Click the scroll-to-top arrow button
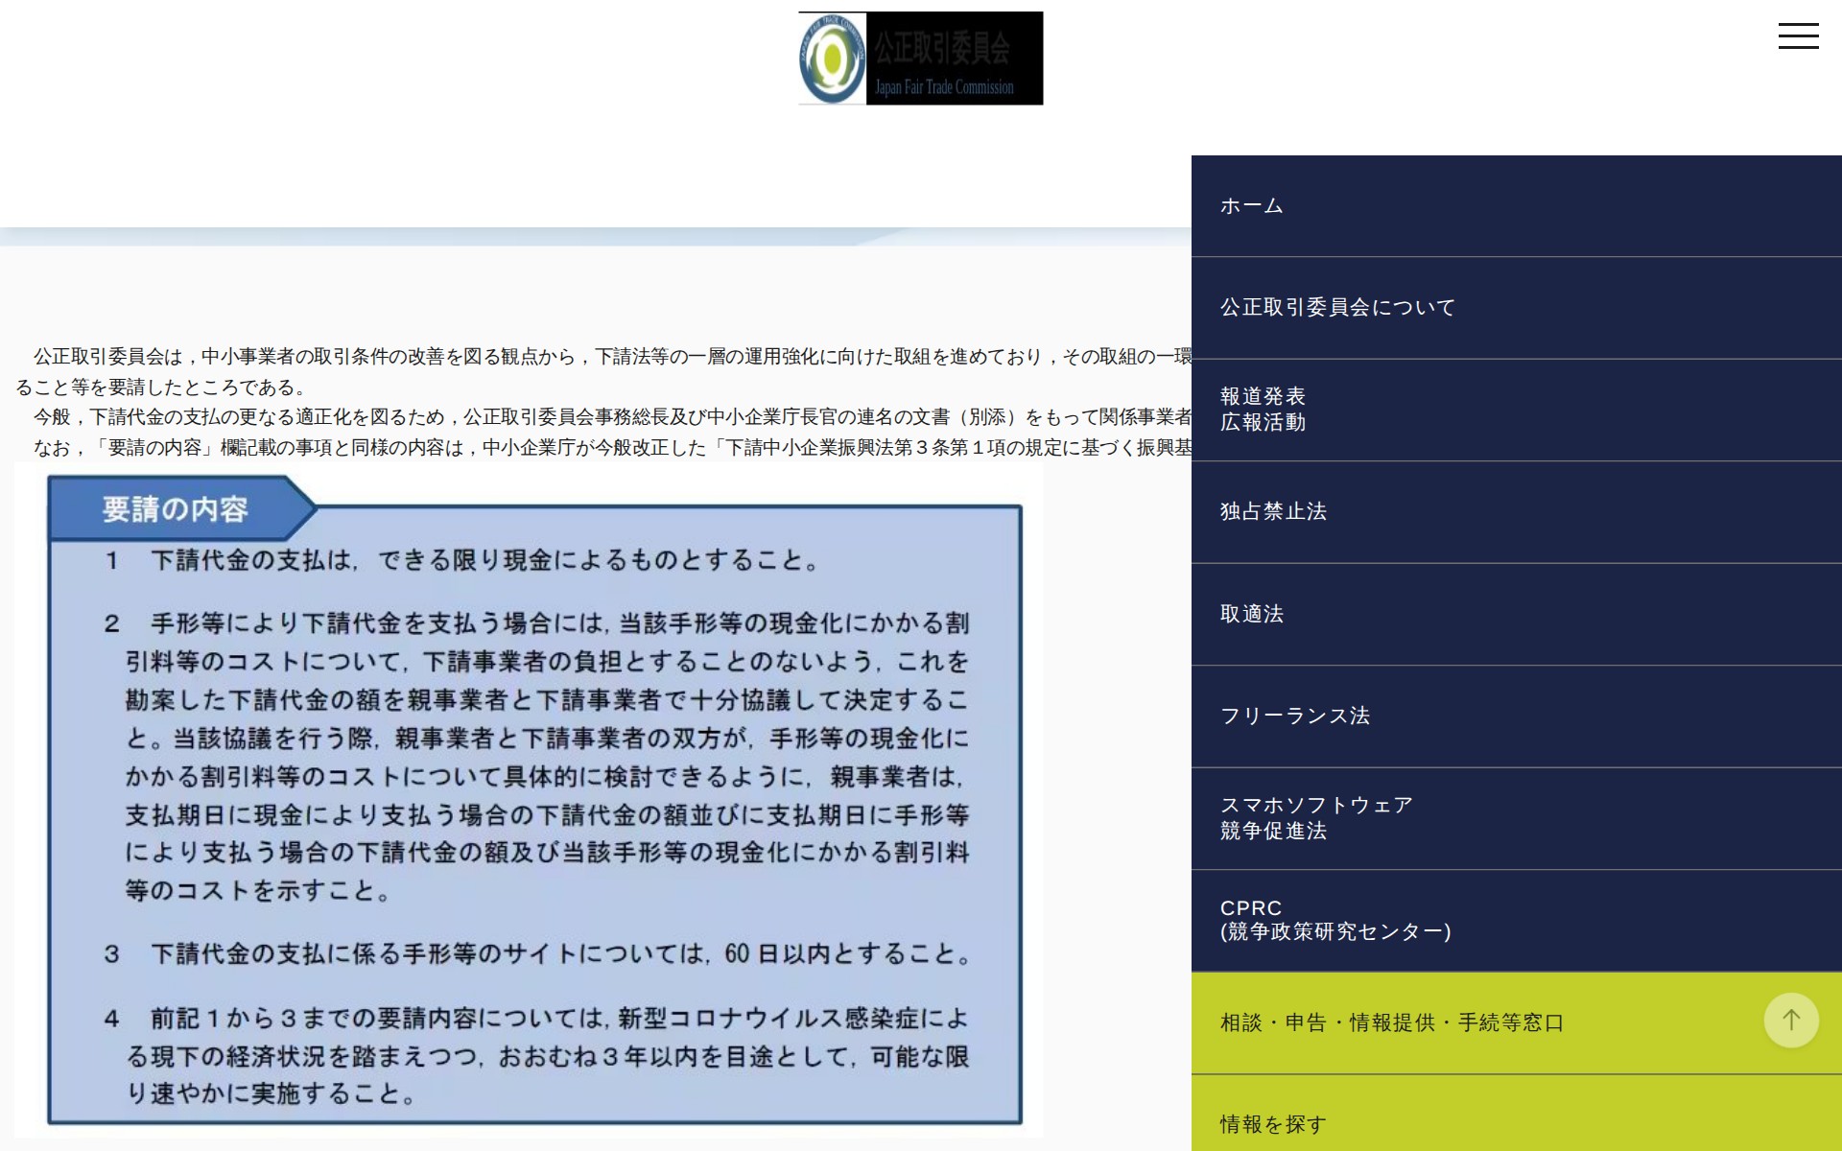This screenshot has height=1151, width=1842. [x=1790, y=1021]
